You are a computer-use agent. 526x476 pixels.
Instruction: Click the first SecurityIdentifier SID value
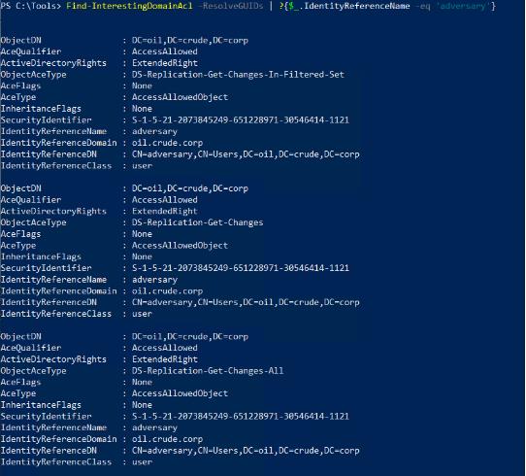[241, 120]
